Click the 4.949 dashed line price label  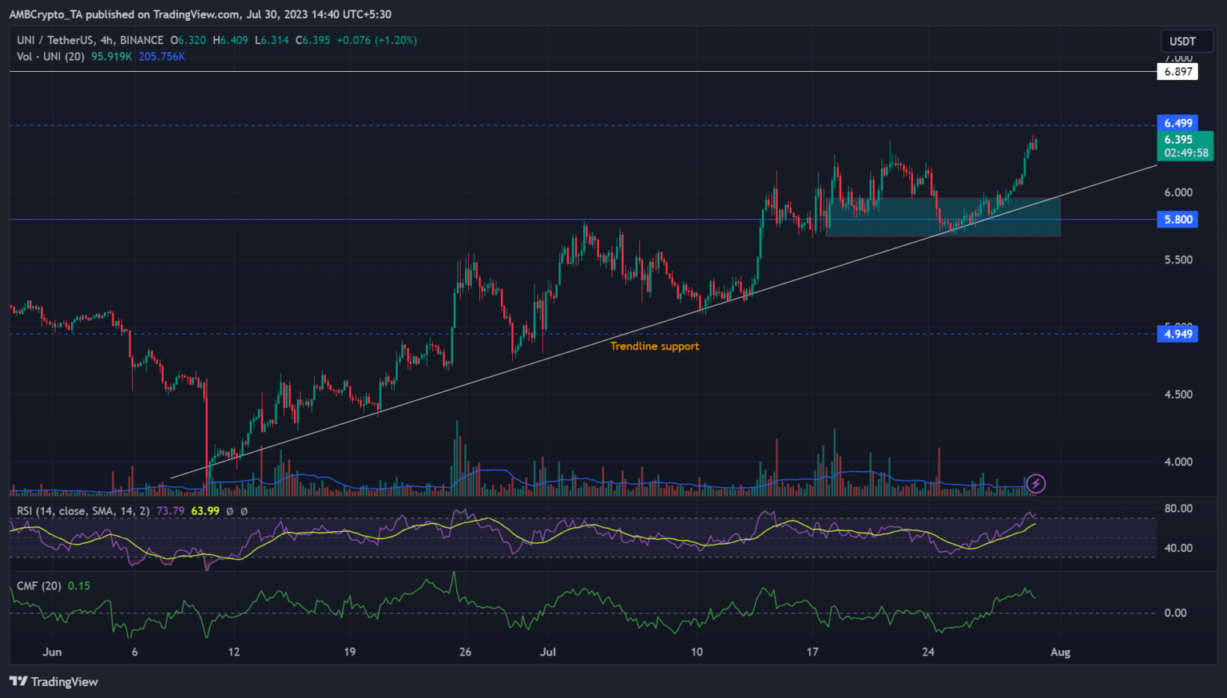point(1177,334)
